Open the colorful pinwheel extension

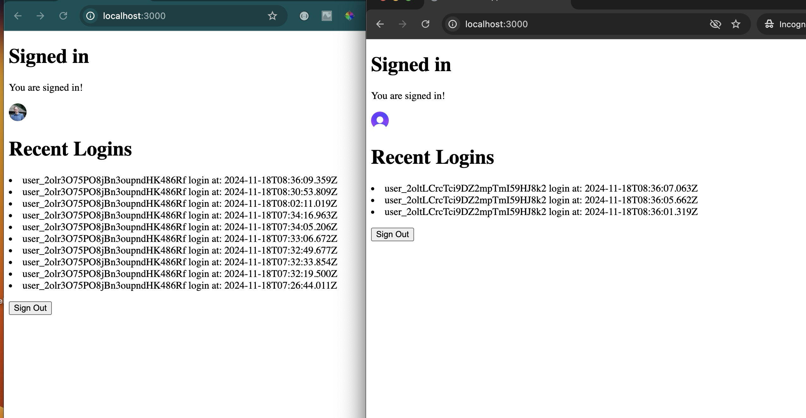(349, 16)
